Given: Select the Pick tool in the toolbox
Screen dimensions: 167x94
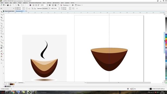Looking at the screenshot, I should (x=1, y=12).
